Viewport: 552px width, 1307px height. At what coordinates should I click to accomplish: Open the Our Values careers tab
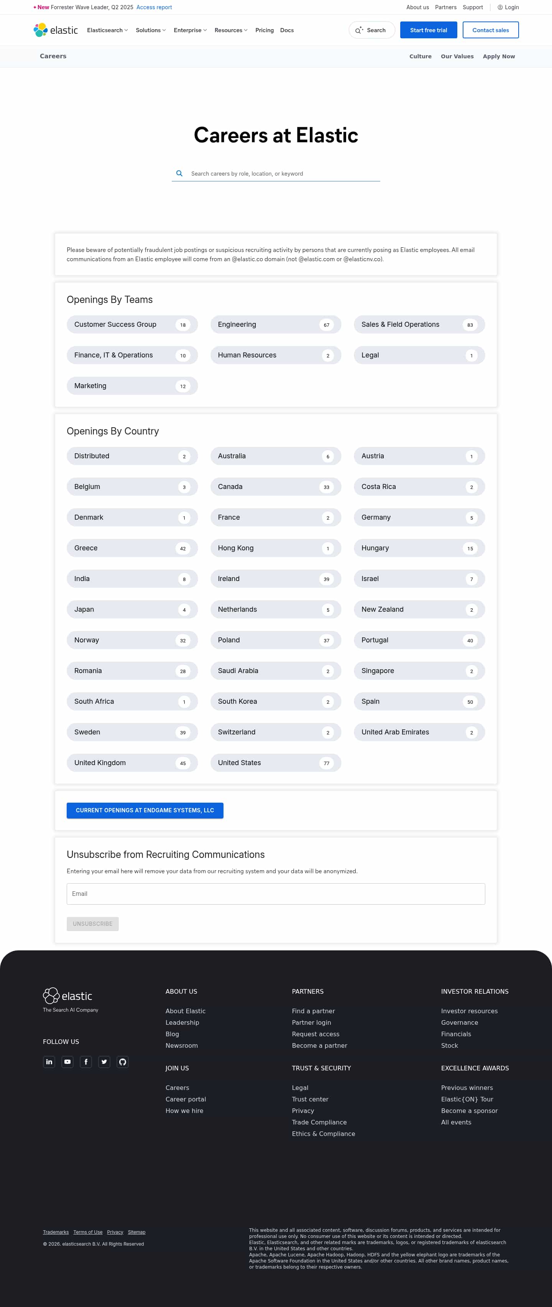[457, 56]
